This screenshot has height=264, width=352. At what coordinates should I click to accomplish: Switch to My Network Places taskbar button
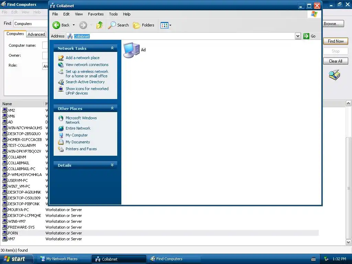click(x=63, y=259)
